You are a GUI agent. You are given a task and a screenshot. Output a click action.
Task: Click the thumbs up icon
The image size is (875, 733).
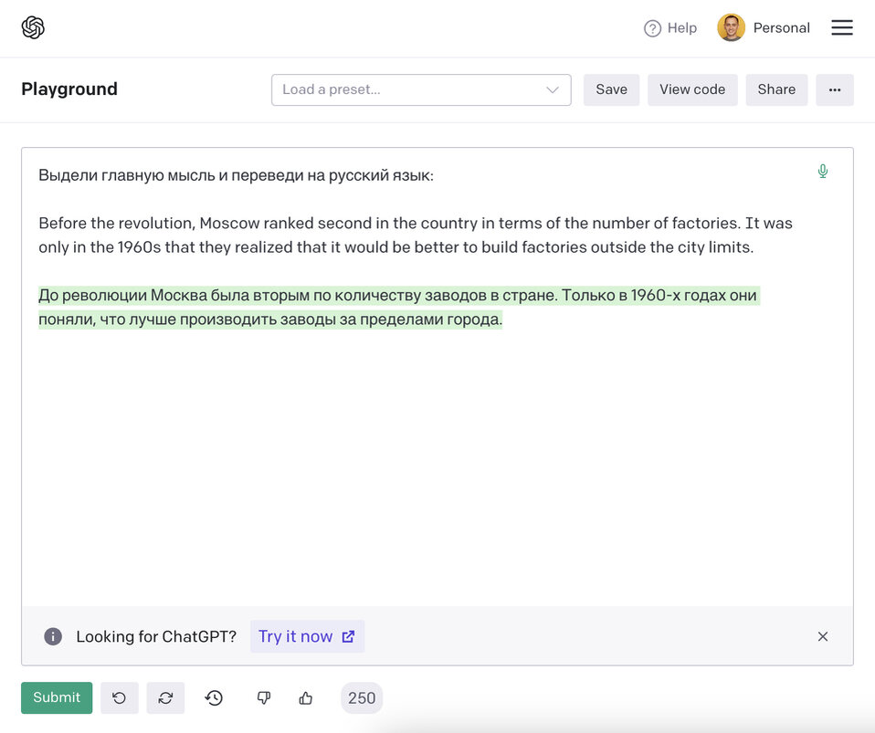tap(305, 697)
